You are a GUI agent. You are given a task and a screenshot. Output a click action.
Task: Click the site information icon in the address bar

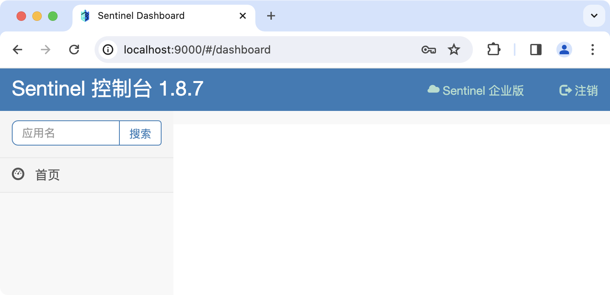click(x=108, y=50)
